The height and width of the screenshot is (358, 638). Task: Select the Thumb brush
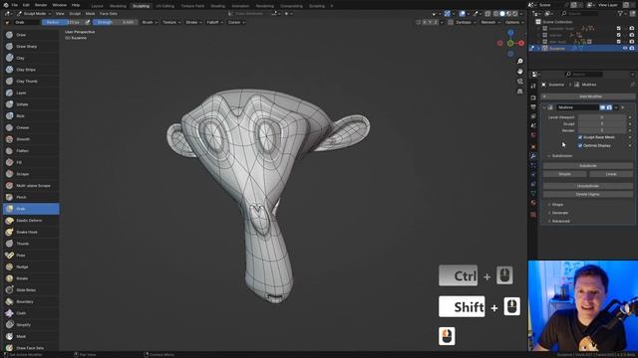coord(31,244)
